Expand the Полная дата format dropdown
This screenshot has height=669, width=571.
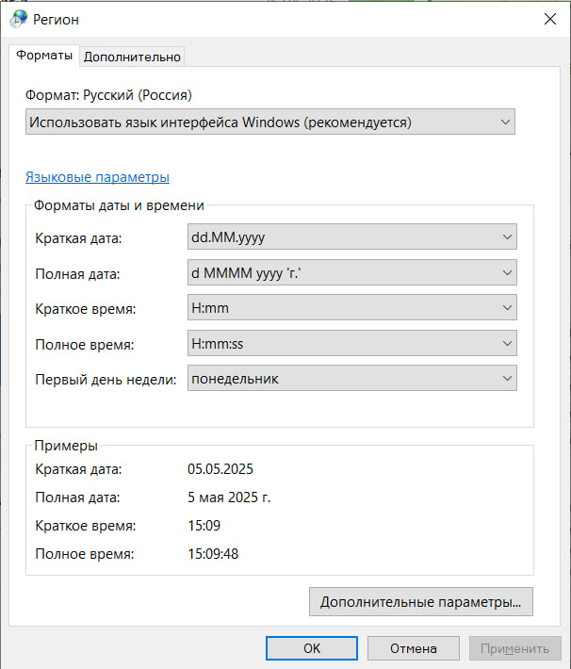352,272
